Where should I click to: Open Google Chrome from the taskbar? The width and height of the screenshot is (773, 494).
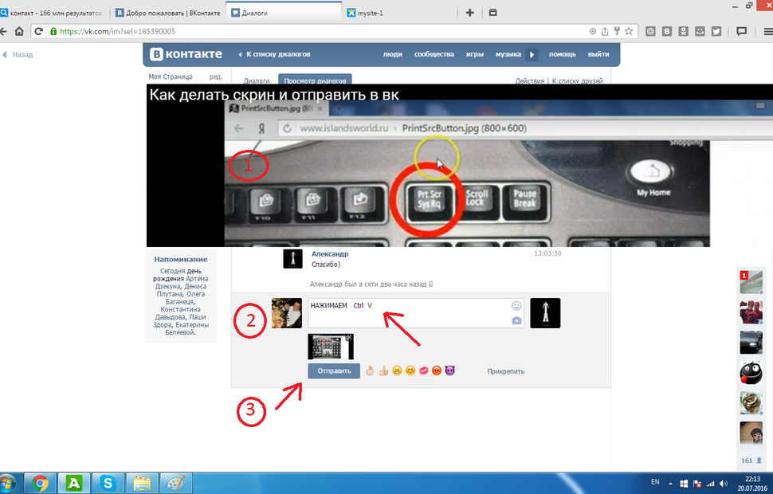41,483
